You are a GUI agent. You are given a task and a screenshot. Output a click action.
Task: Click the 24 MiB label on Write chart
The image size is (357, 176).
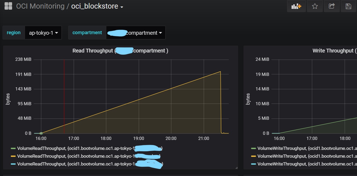[262, 59]
